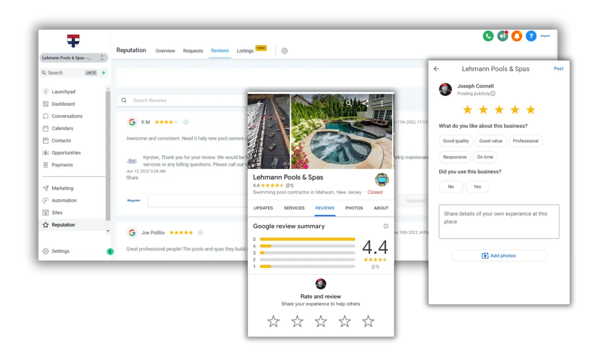Screen dimensions: 596x356
Task: Click the Posting publicly info icon
Action: pyautogui.click(x=493, y=93)
